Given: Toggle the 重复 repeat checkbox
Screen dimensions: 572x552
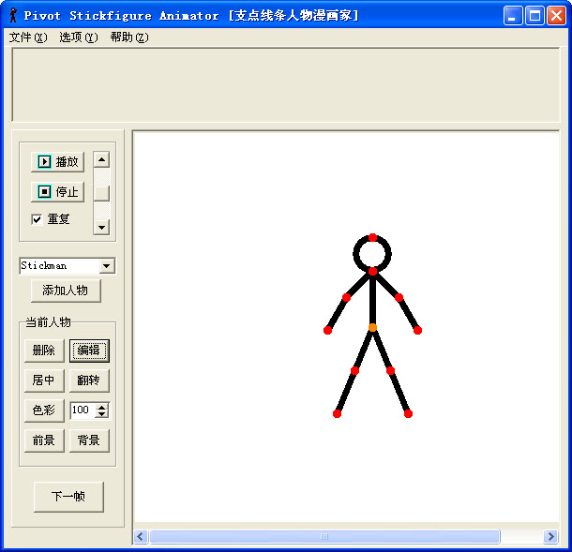Looking at the screenshot, I should pos(37,219).
